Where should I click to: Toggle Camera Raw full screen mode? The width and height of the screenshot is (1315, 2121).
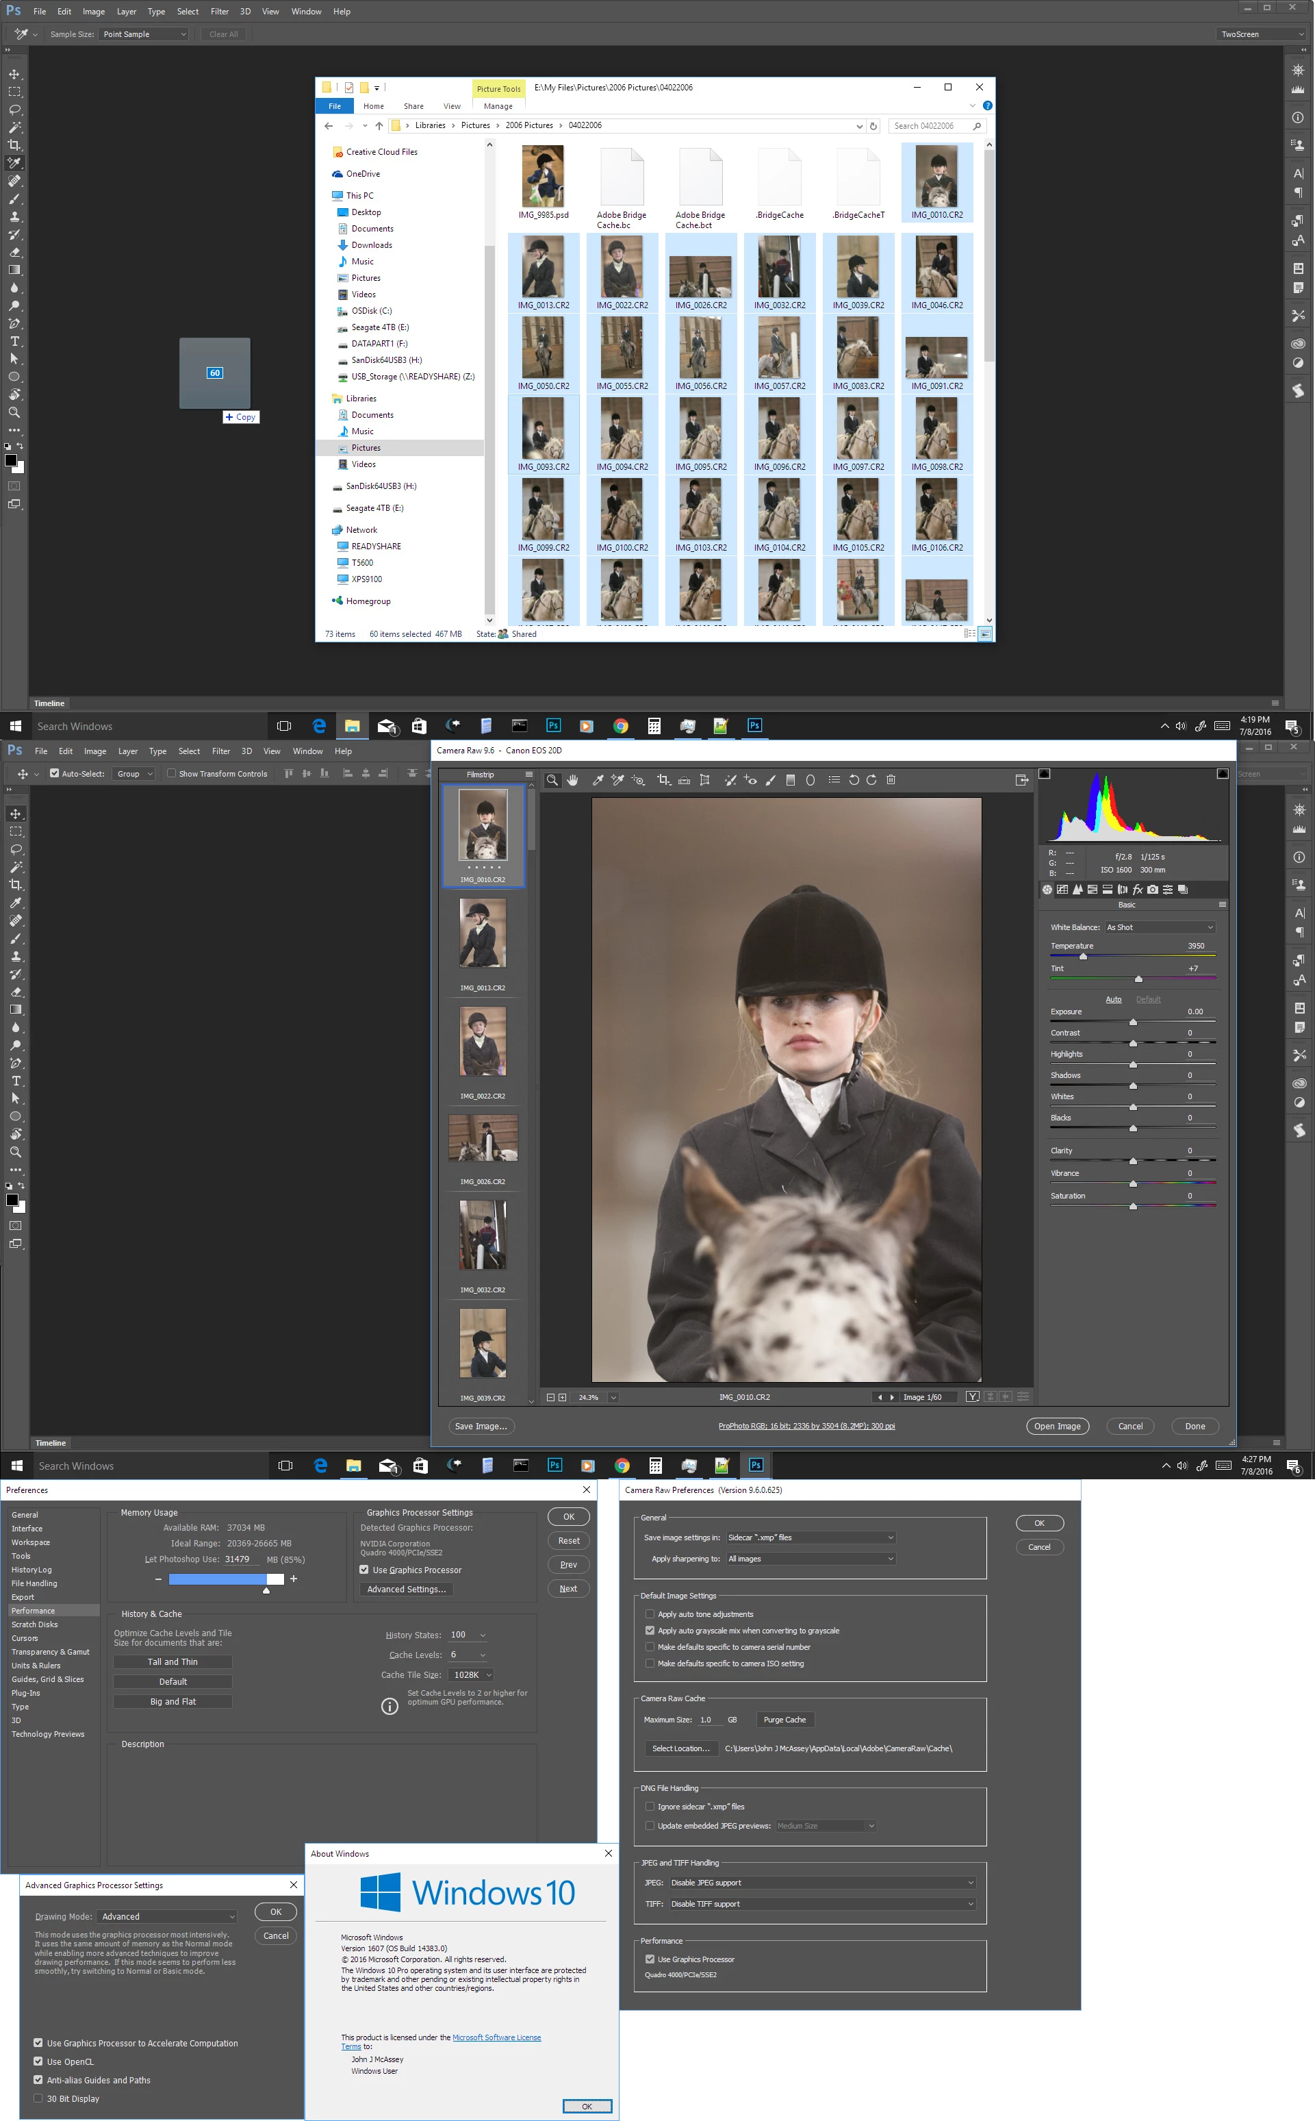[x=1022, y=780]
